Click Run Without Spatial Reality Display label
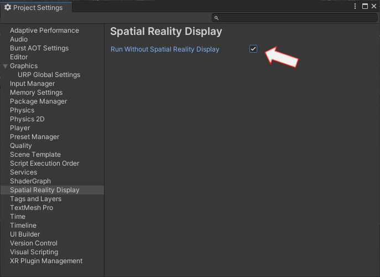 (x=165, y=49)
